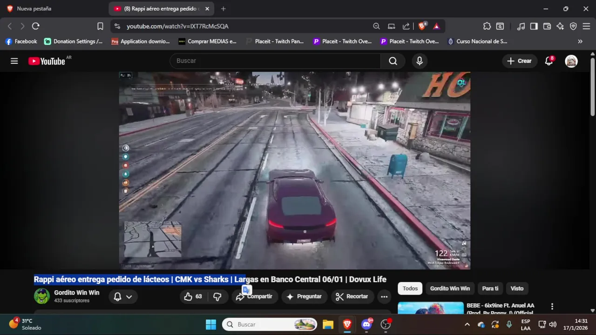The height and width of the screenshot is (335, 596).
Task: Open the Brave VPN shield icon
Action: click(x=573, y=27)
